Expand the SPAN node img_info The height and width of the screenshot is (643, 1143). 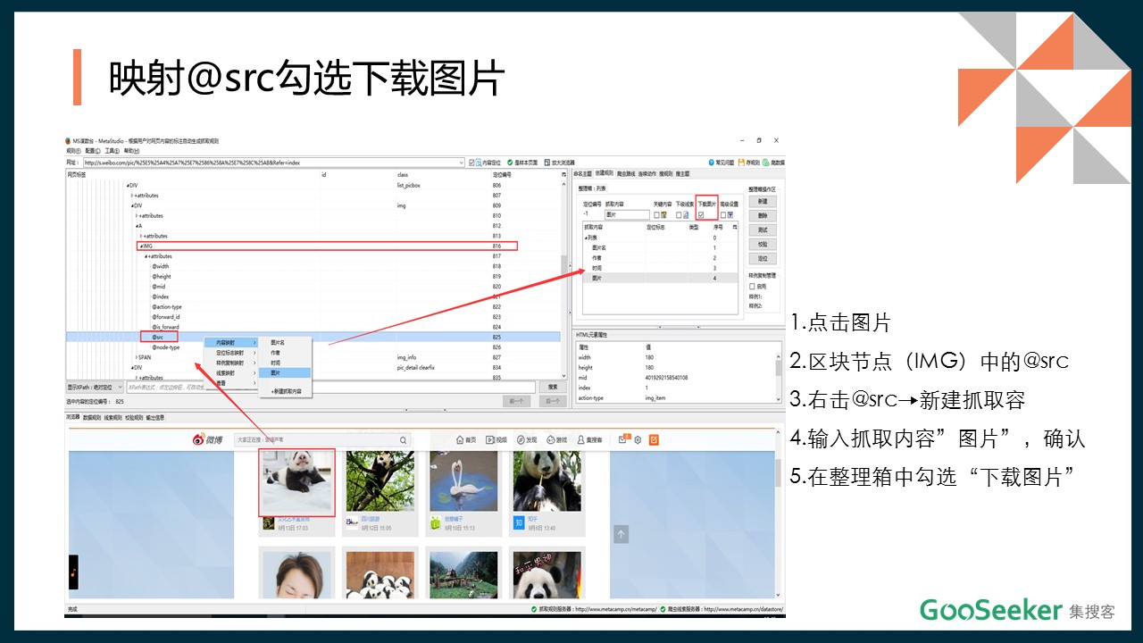136,356
